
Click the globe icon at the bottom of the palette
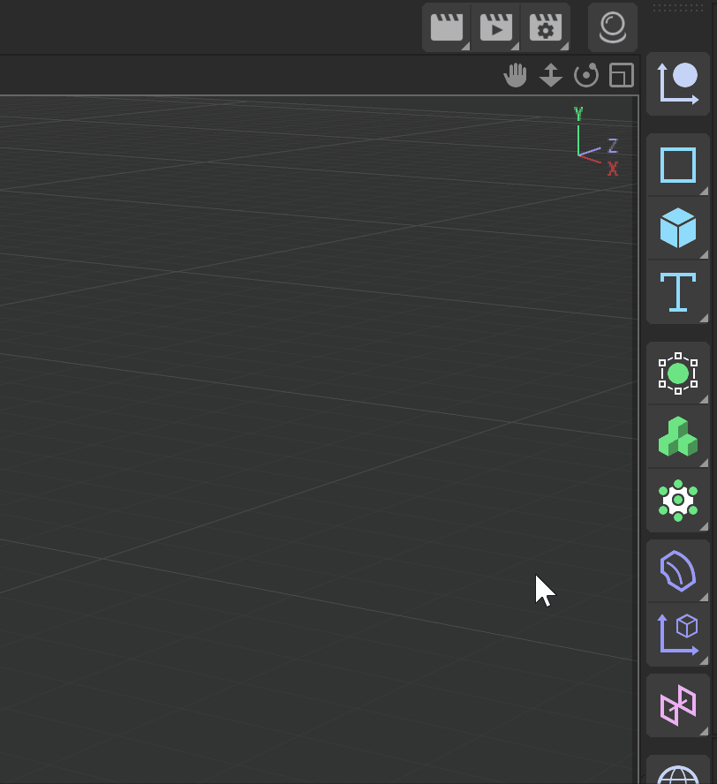pos(678,774)
